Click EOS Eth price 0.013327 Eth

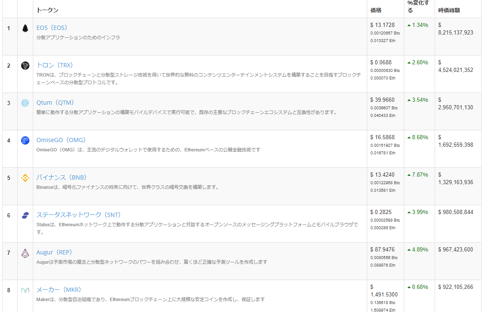pos(383,41)
